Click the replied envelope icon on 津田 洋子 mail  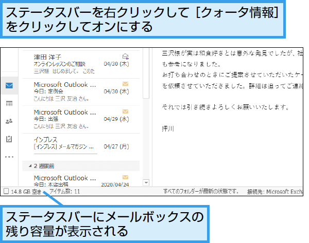tap(125, 57)
